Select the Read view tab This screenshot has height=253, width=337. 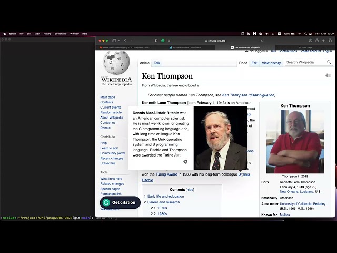click(243, 63)
